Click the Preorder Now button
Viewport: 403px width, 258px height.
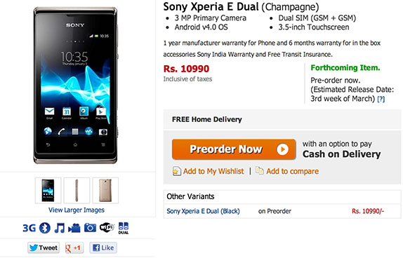click(x=234, y=149)
